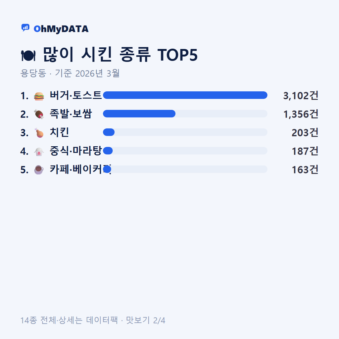339x339 pixels.
Task: Click the 버거·토스트 progress bar
Action: (x=185, y=95)
